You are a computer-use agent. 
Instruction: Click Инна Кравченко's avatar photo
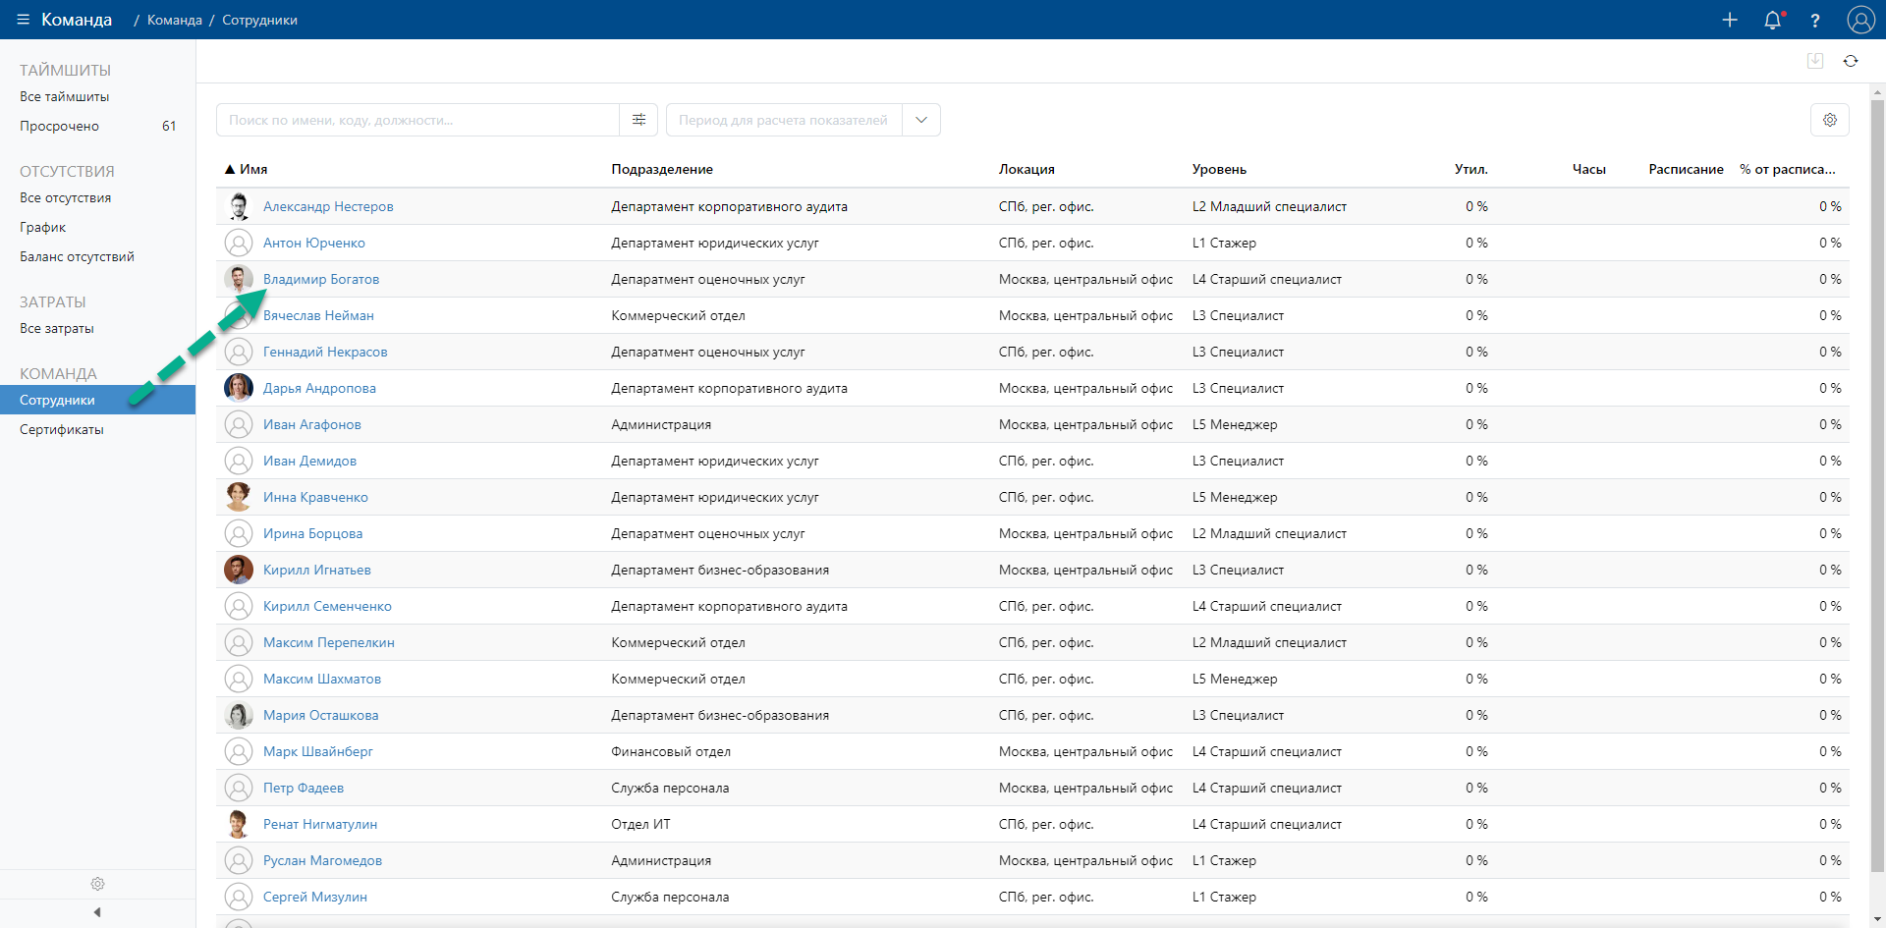tap(239, 497)
